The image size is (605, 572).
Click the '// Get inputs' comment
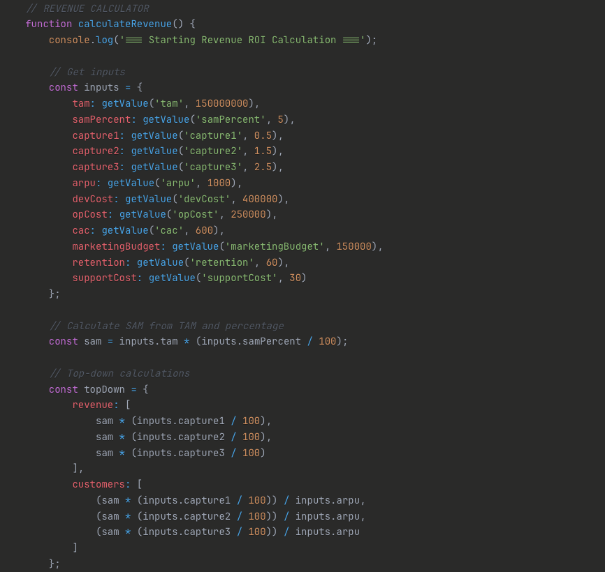click(87, 72)
